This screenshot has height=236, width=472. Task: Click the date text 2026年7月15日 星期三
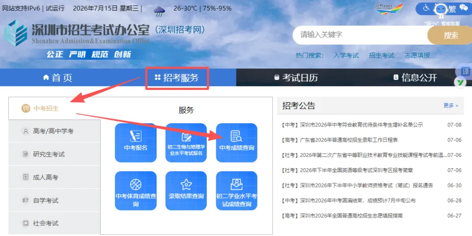[x=106, y=8]
